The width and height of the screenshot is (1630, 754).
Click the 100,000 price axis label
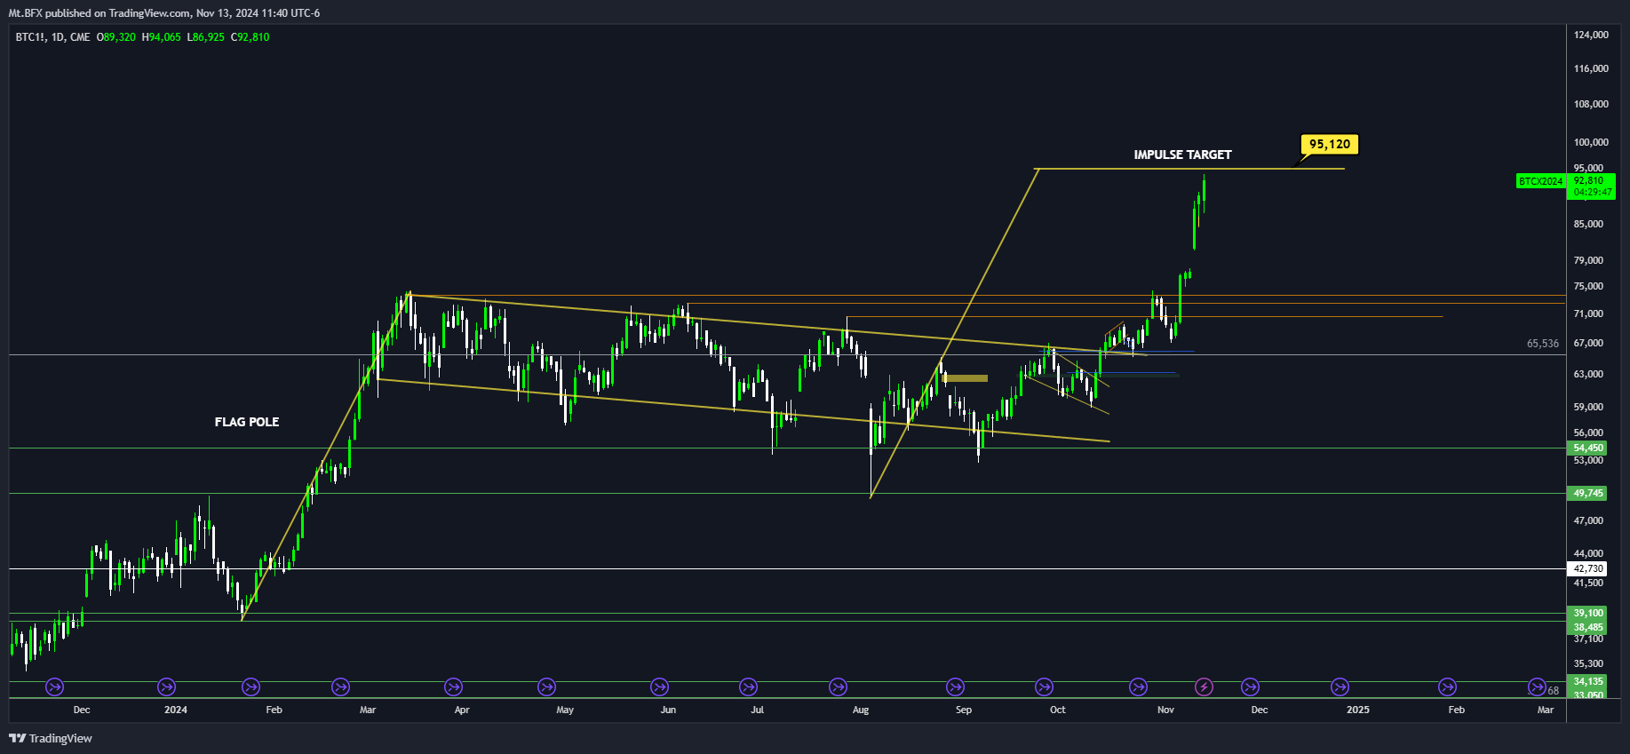pyautogui.click(x=1591, y=142)
